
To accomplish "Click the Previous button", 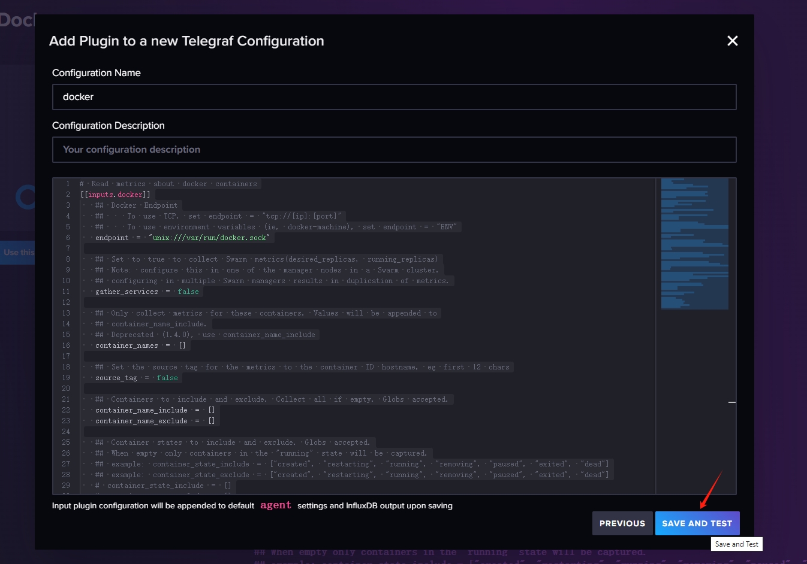I will [x=622, y=523].
